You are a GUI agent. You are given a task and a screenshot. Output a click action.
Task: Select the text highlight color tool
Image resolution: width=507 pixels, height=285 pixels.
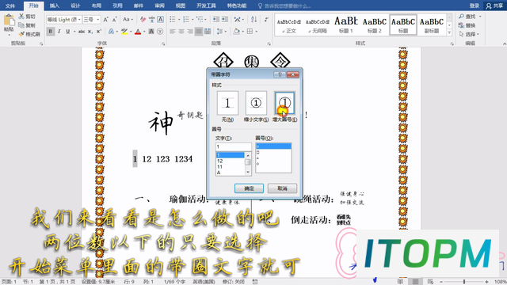124,32
